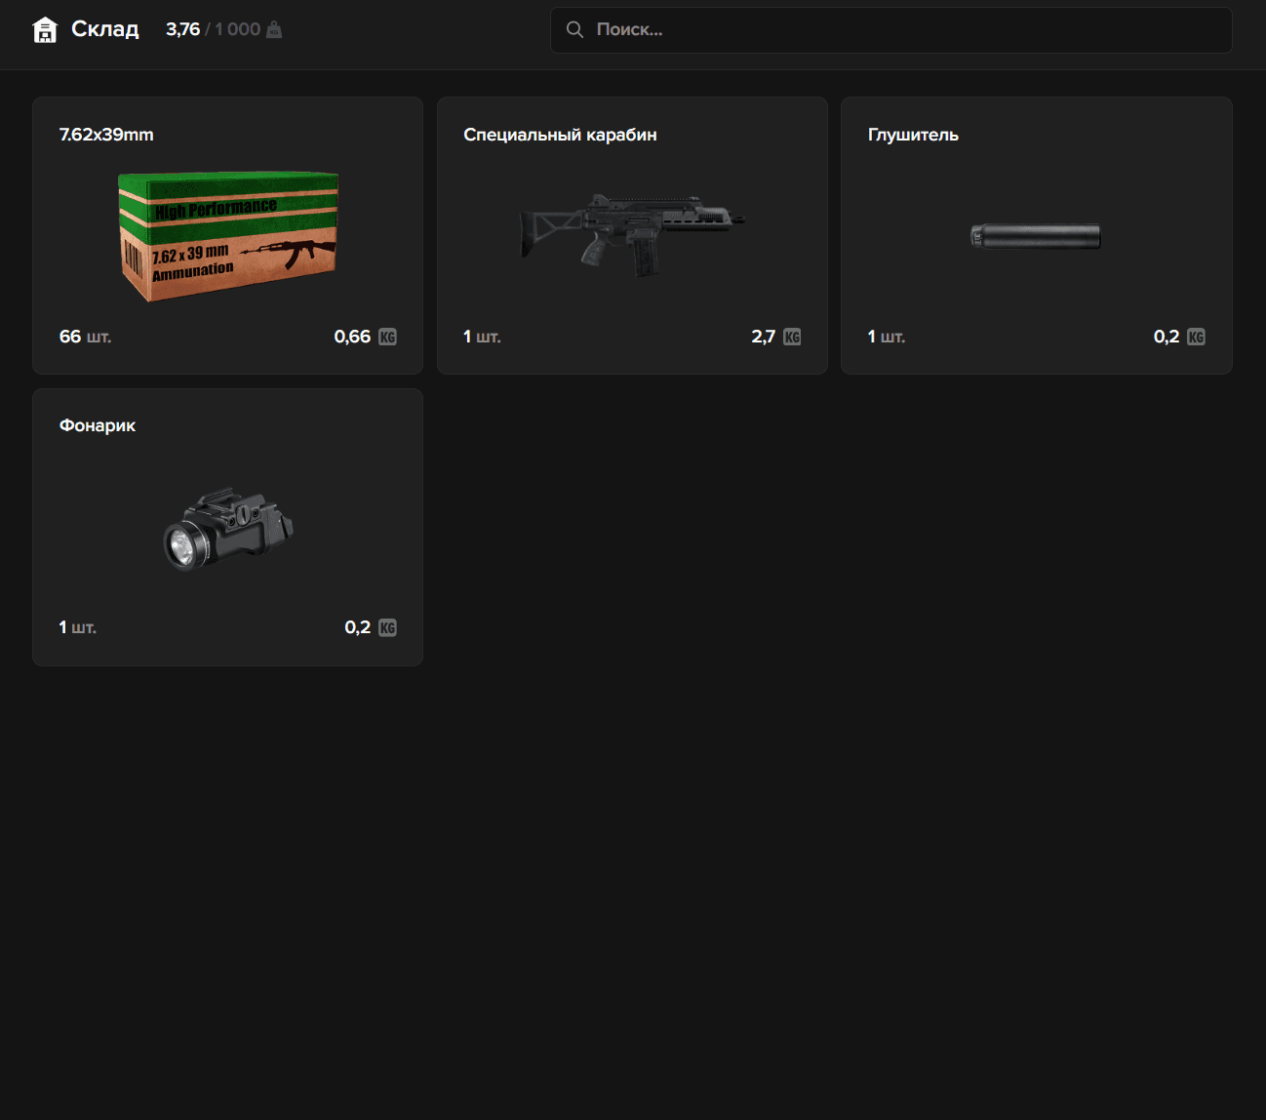Click the KG icon on the Глушитель card
Screen dimensions: 1266x1120
1196,338
